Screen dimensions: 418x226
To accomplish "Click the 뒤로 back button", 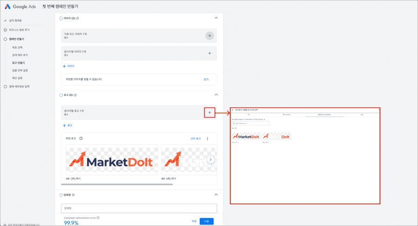I will click(194, 221).
